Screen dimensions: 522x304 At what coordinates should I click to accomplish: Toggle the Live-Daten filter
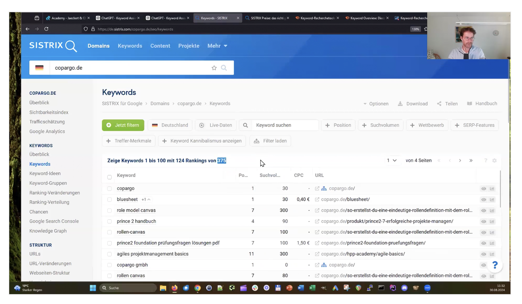click(216, 125)
